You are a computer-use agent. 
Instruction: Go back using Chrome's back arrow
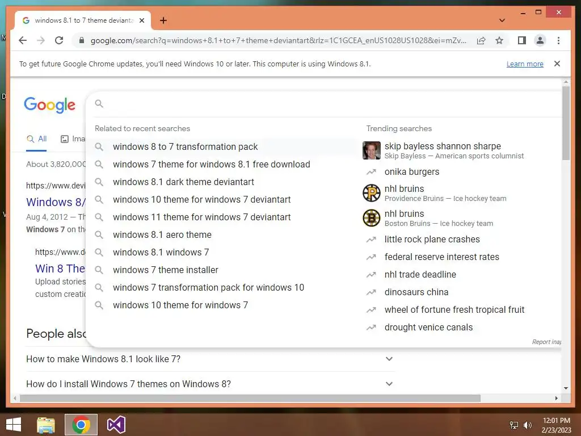(x=23, y=40)
